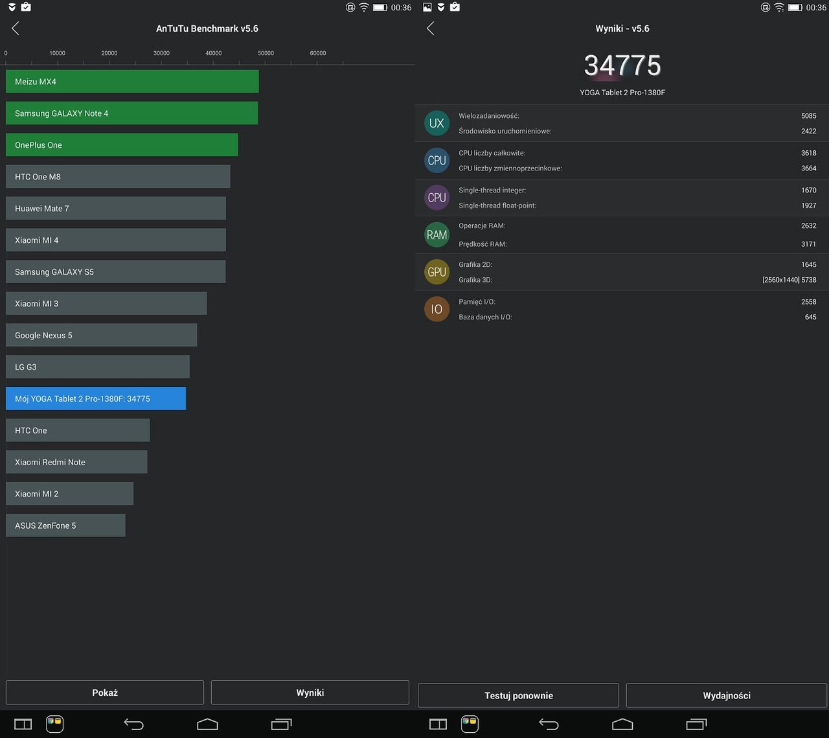Select the Huawei Mate 7 bar
This screenshot has height=738, width=829.
(116, 209)
